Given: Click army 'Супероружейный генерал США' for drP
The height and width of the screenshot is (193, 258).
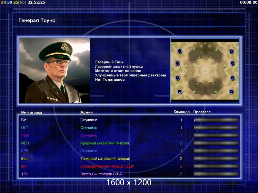Looking at the screenshot, I should 107,166.
